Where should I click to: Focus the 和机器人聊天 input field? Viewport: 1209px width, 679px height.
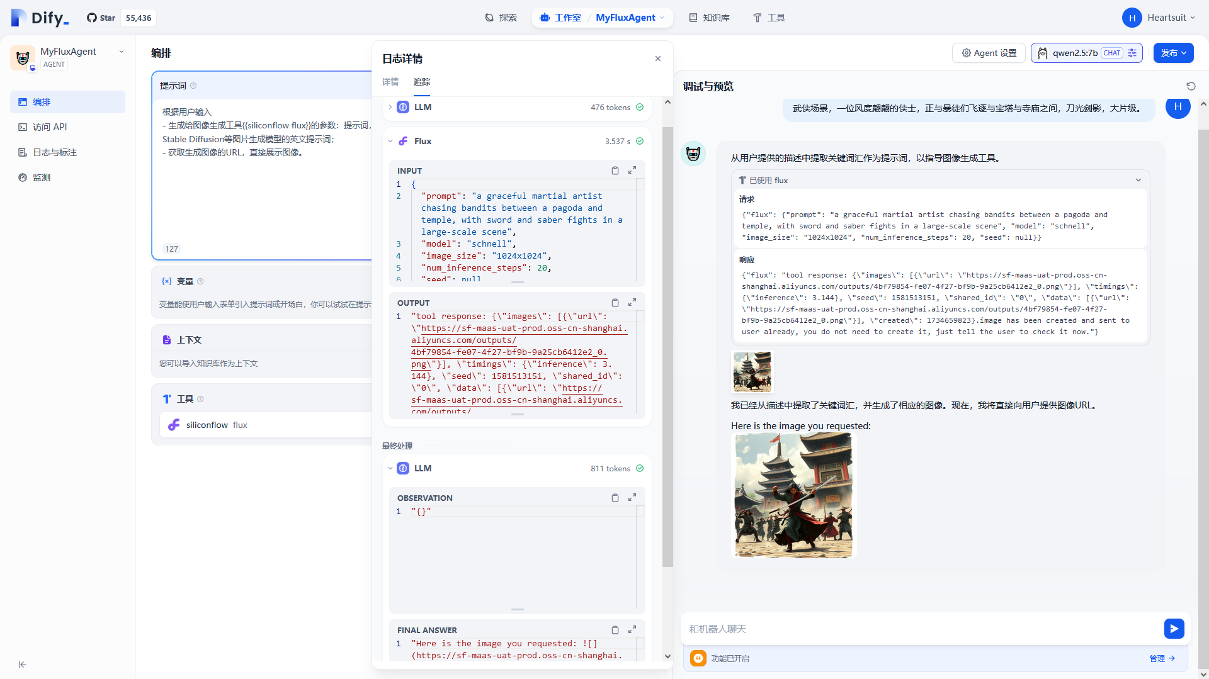922,629
